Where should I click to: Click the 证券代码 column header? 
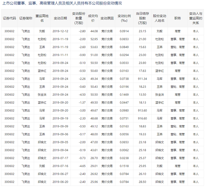click(x=9, y=18)
